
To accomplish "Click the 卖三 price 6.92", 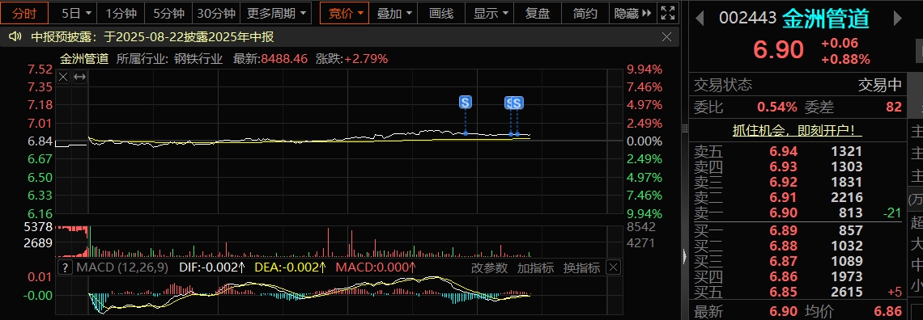I will 784,182.
